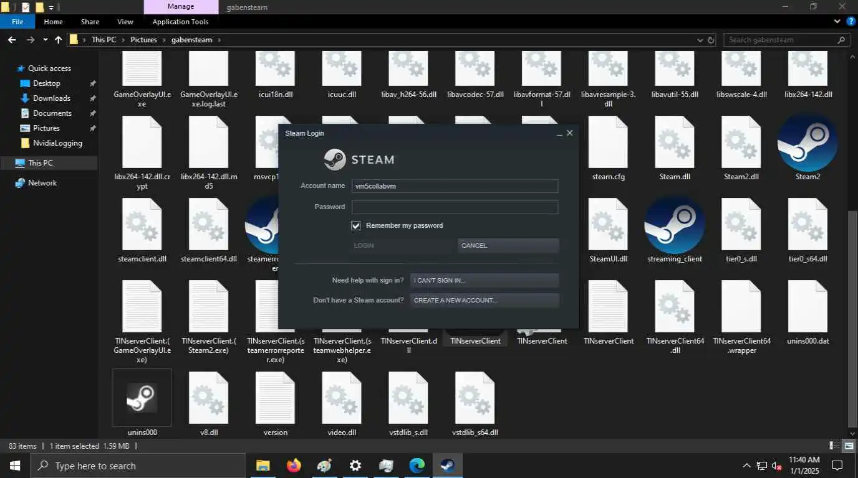Select the vstdlib_s64.dll file icon

[475, 398]
